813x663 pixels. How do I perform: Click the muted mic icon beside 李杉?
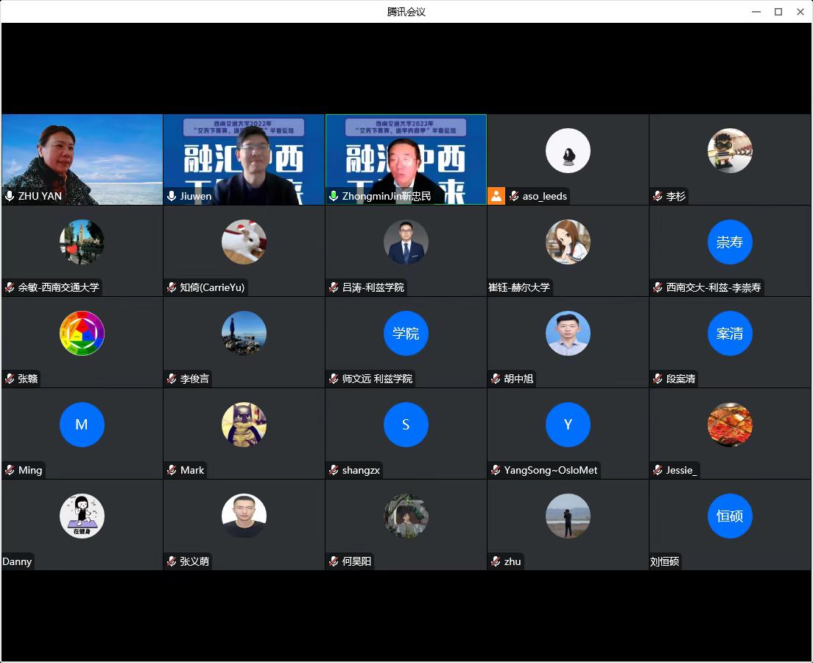(658, 196)
